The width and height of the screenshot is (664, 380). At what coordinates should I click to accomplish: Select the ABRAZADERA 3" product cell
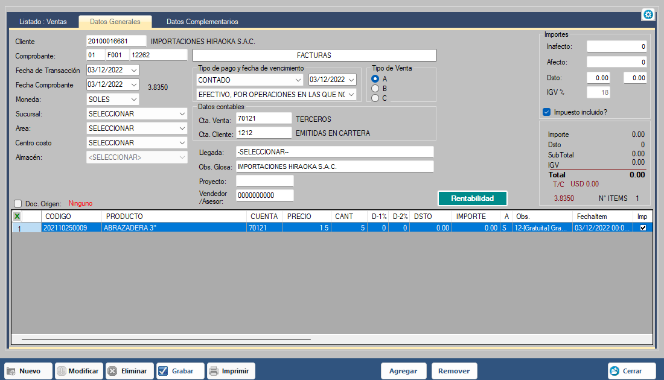click(x=174, y=227)
